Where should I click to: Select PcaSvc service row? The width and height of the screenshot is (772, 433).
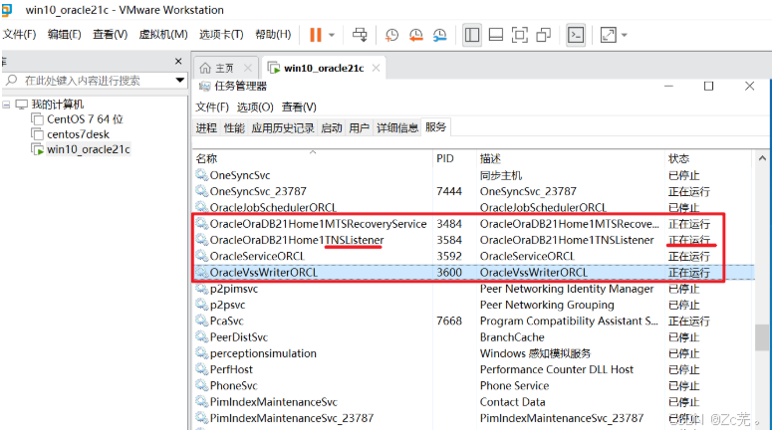click(x=472, y=322)
